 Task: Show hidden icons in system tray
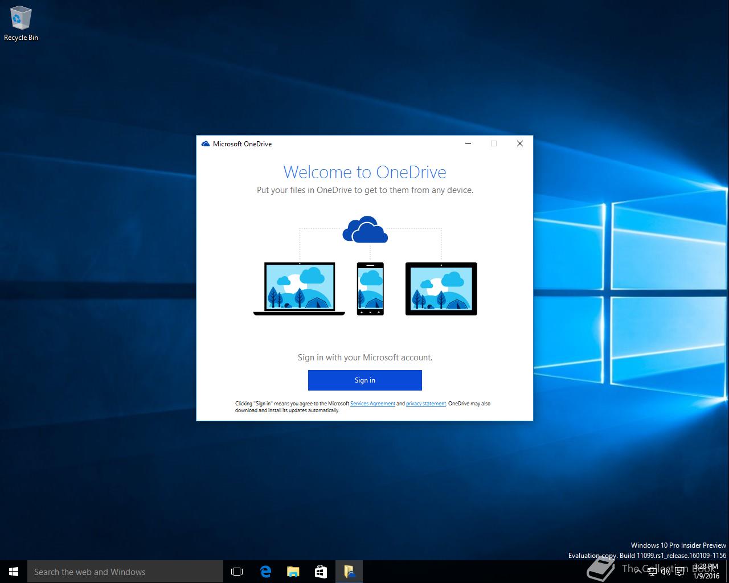[638, 572]
